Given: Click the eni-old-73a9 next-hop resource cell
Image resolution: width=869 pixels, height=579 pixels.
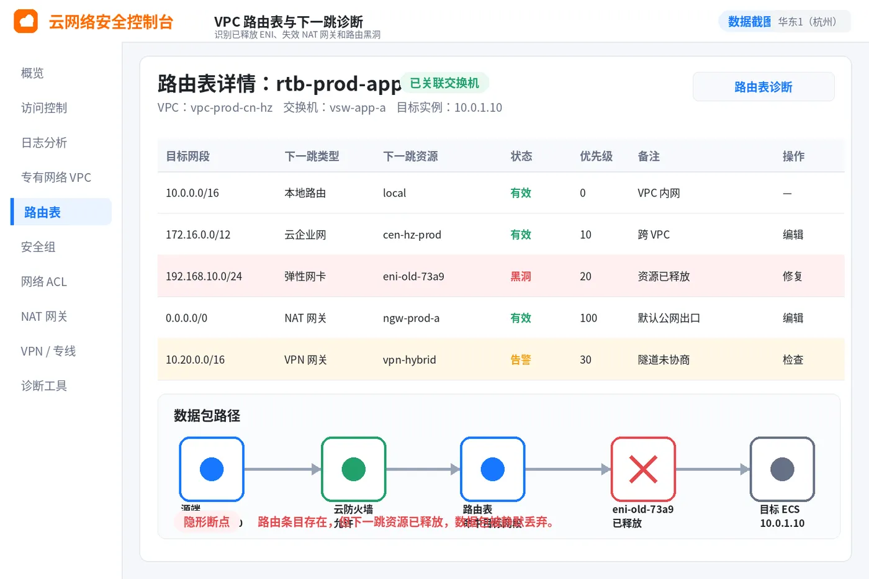Looking at the screenshot, I should pos(413,276).
